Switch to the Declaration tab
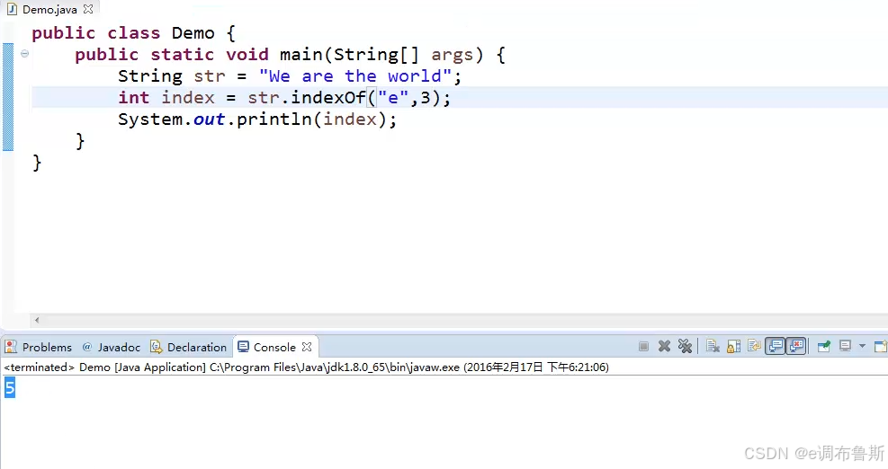Image resolution: width=888 pixels, height=469 pixels. [x=196, y=348]
